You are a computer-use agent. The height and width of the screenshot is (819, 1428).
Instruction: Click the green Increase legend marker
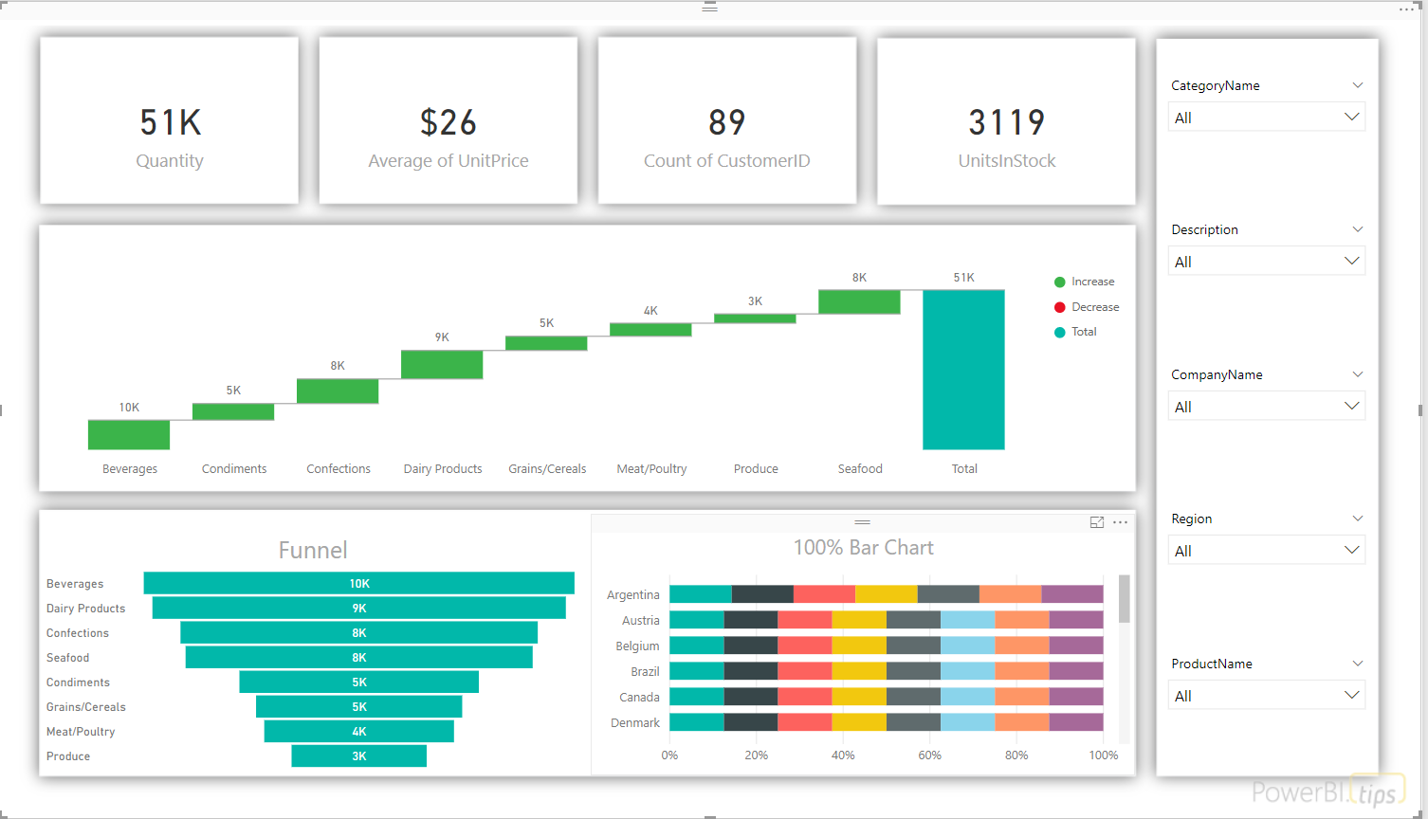pos(1060,282)
